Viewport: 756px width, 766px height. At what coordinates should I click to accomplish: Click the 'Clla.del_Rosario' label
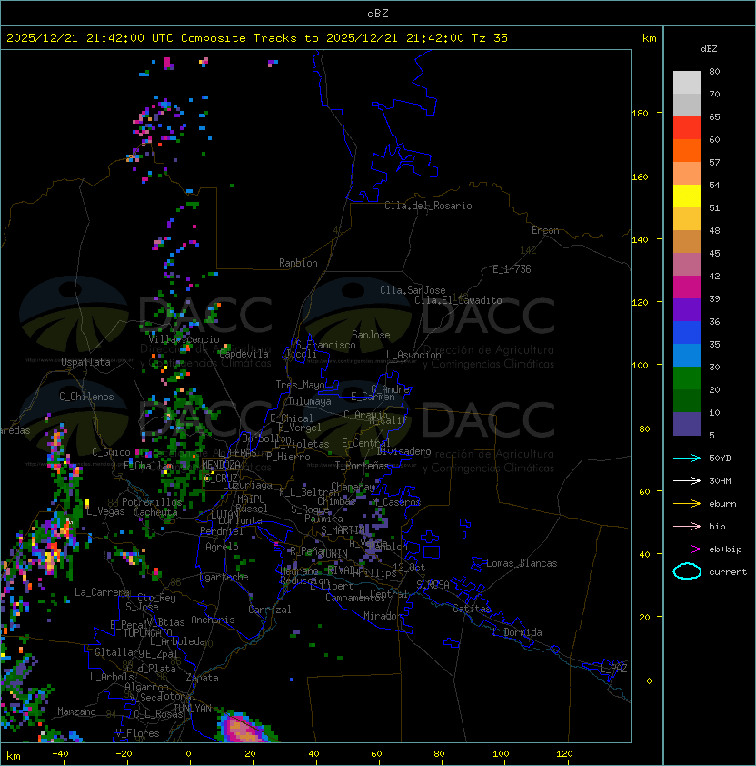(x=428, y=206)
